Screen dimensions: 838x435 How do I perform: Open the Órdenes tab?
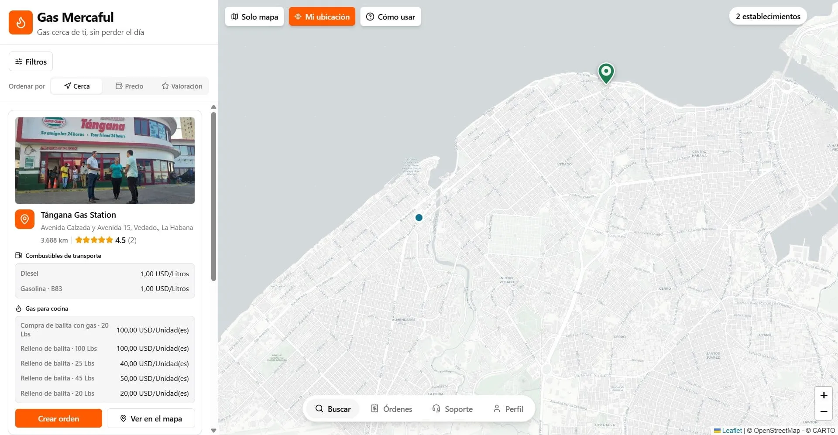(392, 409)
